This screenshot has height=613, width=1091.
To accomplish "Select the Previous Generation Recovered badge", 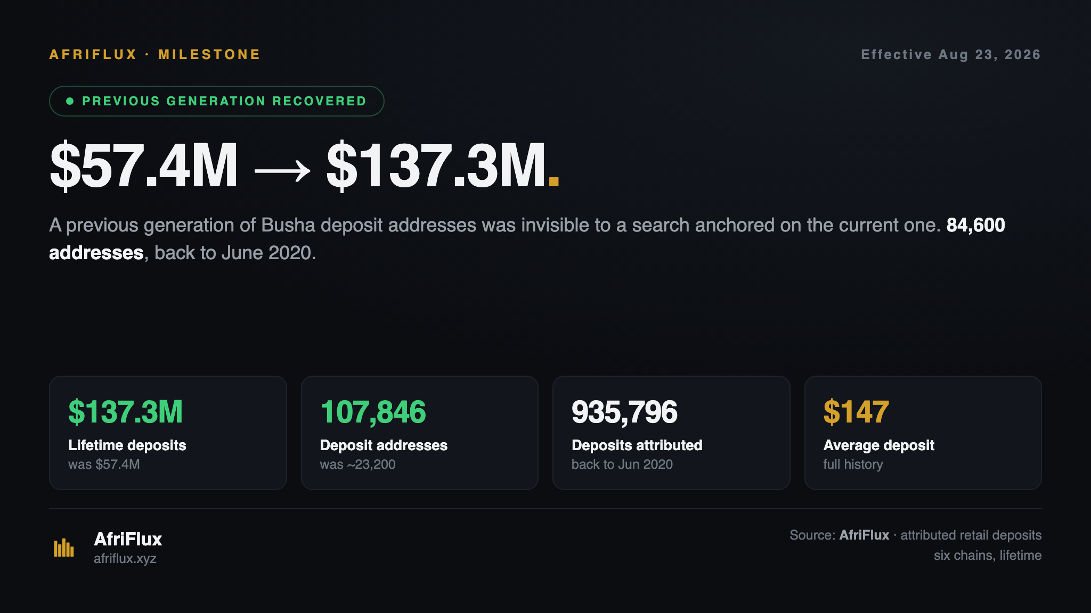I will pos(217,101).
